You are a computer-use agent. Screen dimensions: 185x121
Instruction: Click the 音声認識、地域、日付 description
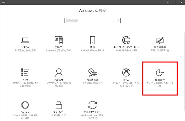pos(93,83)
